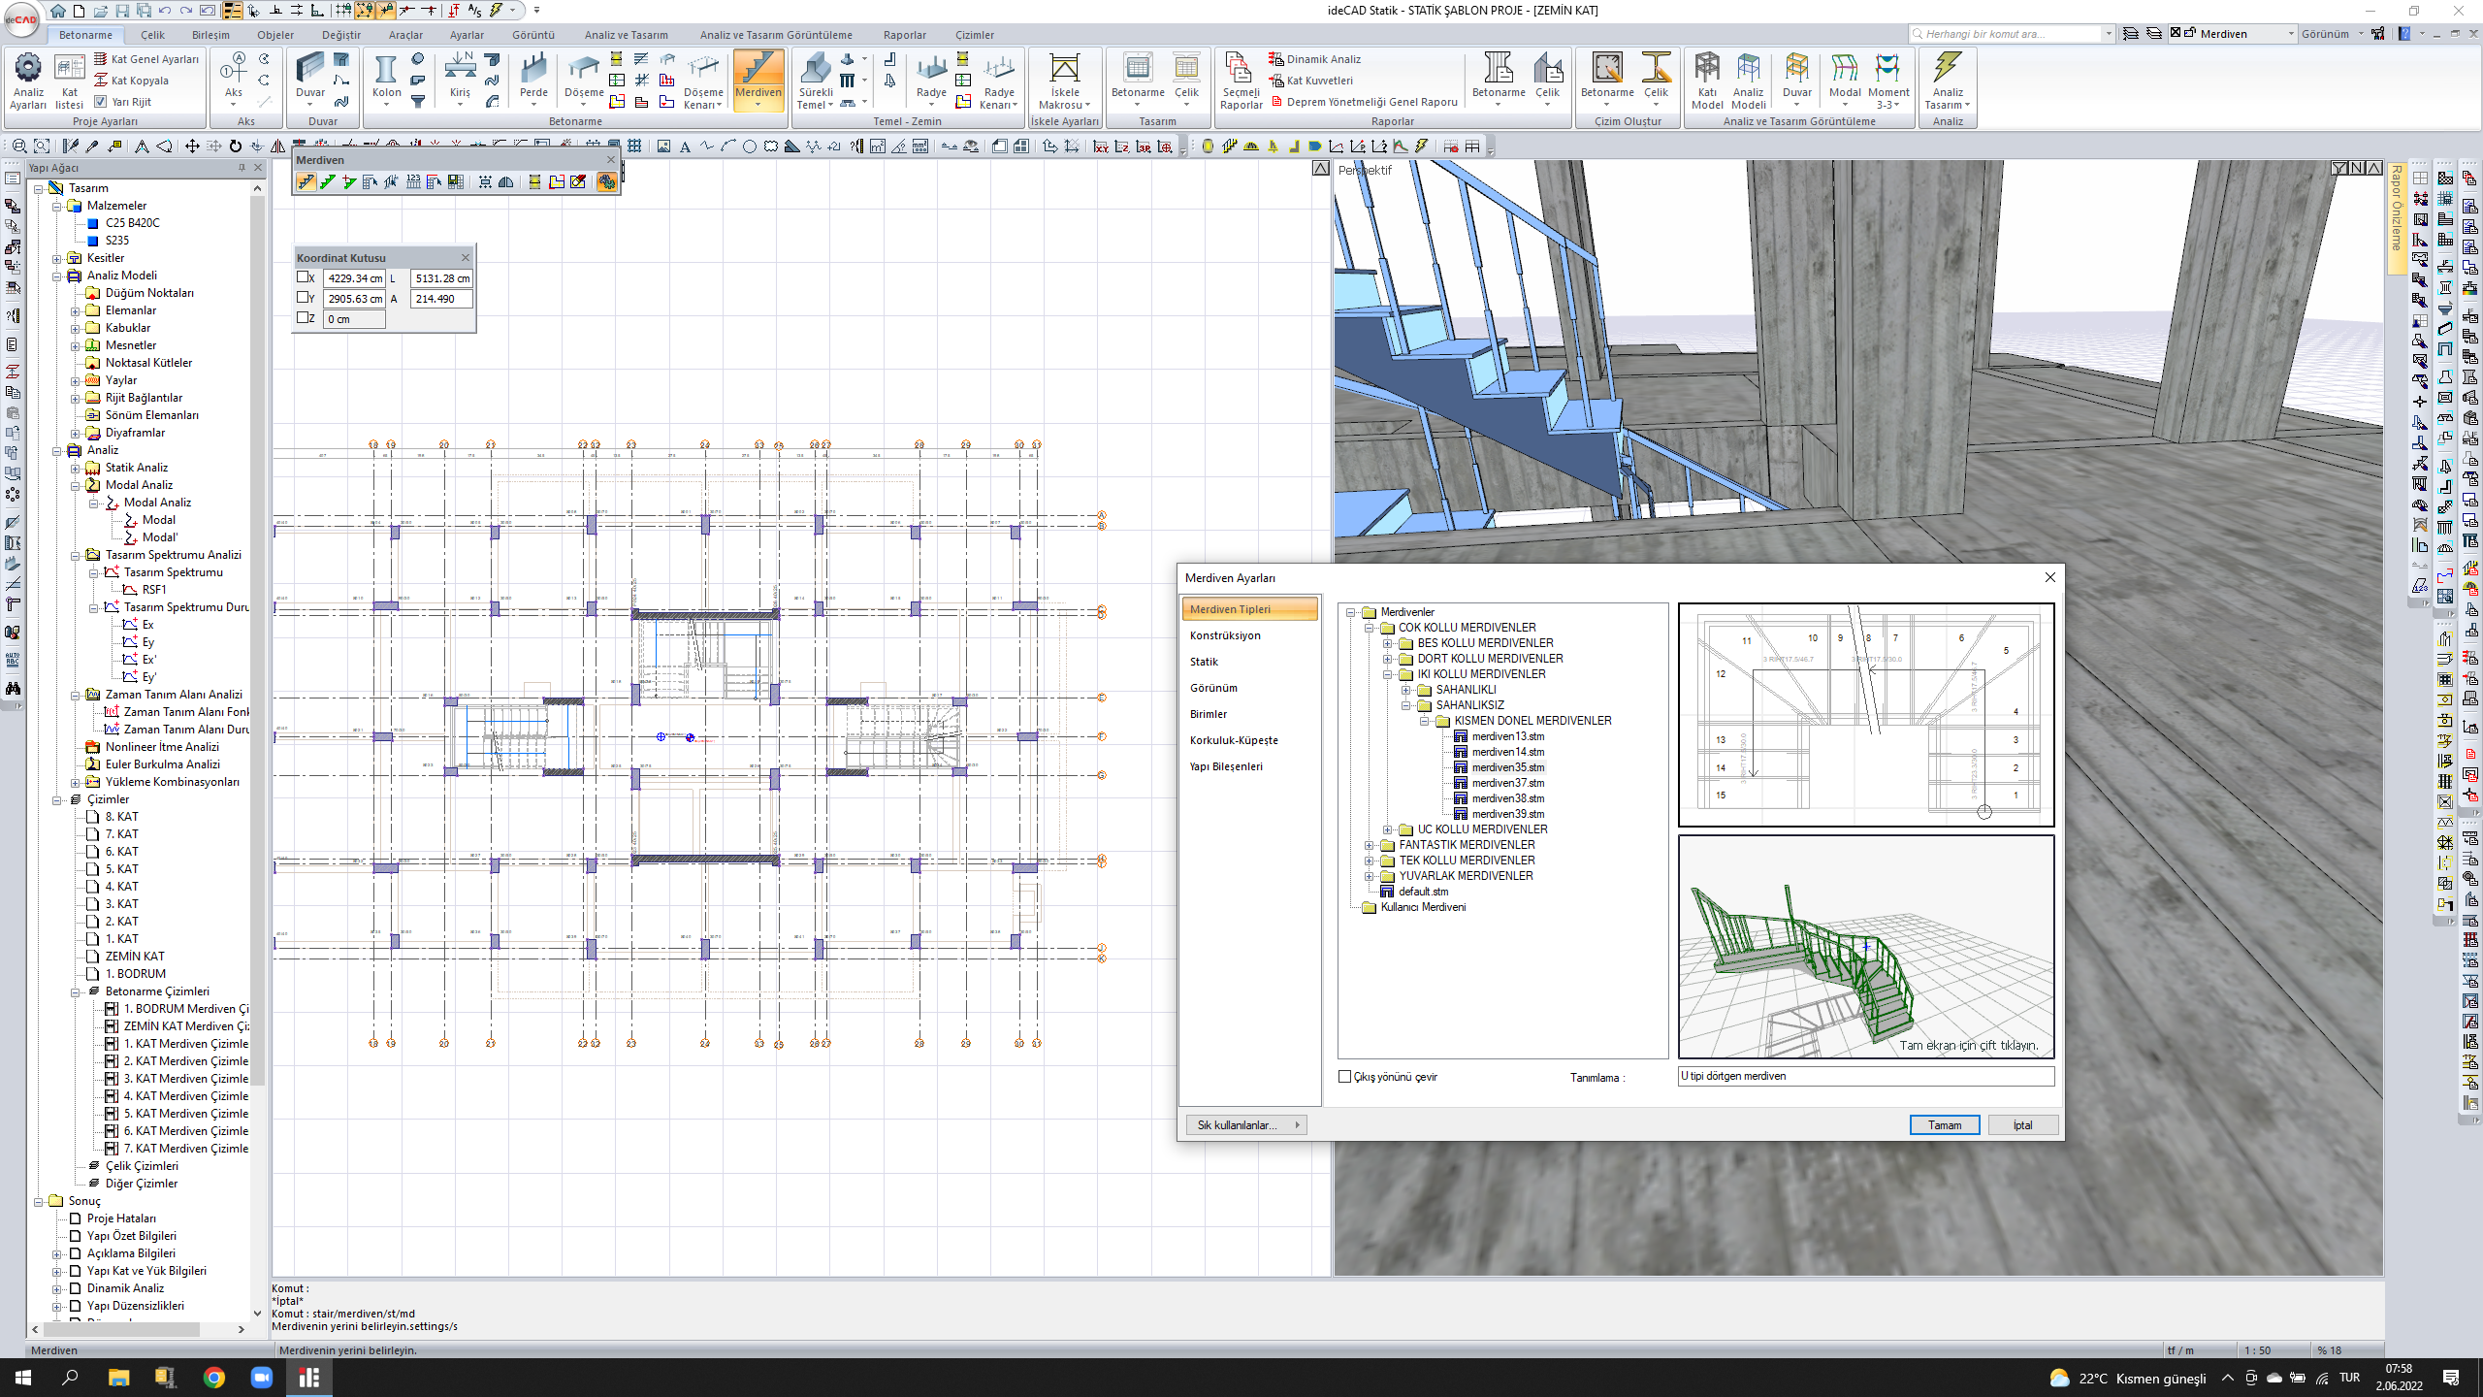Open the Birleşim ribbon tab

[210, 35]
